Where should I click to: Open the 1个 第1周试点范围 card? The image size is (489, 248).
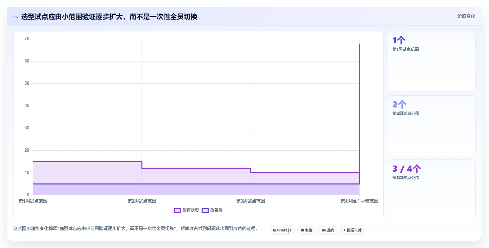(x=432, y=61)
